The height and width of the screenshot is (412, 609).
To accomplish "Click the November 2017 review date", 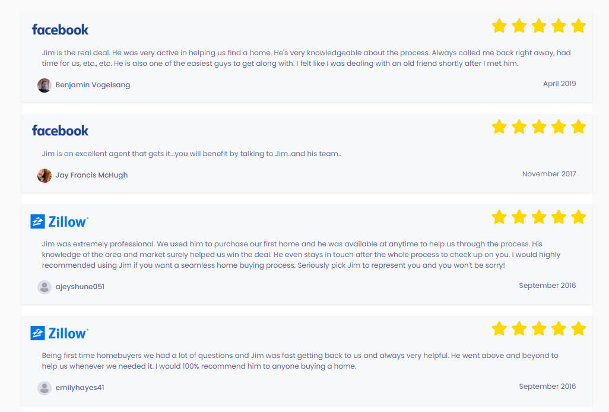I will [548, 174].
